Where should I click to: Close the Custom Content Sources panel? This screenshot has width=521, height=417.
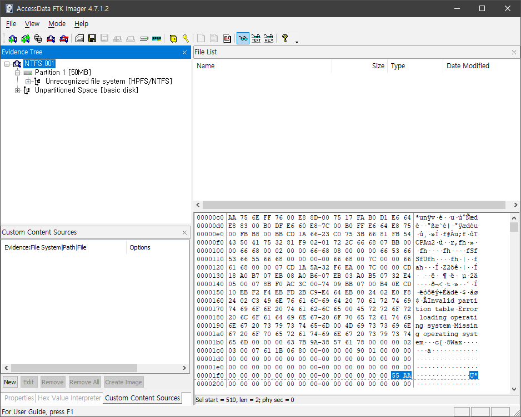pyautogui.click(x=185, y=232)
